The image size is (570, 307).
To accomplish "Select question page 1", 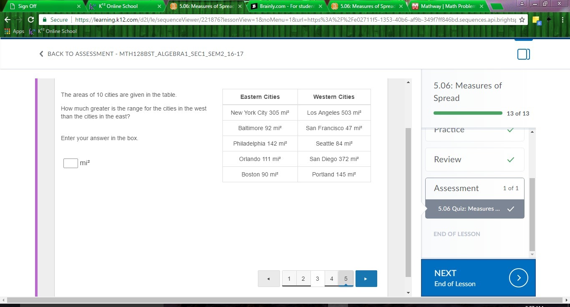I will point(289,279).
